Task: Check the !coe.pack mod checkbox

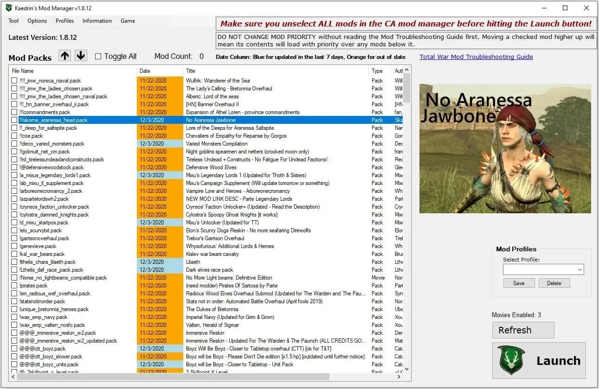Action: coord(14,135)
